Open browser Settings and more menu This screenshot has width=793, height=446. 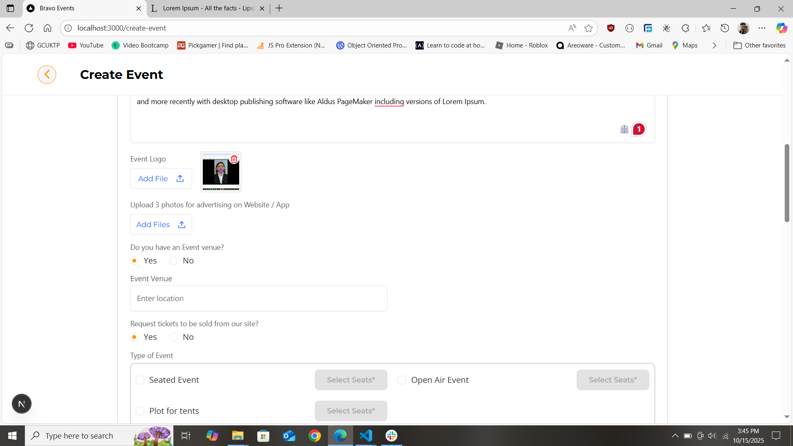click(x=762, y=28)
